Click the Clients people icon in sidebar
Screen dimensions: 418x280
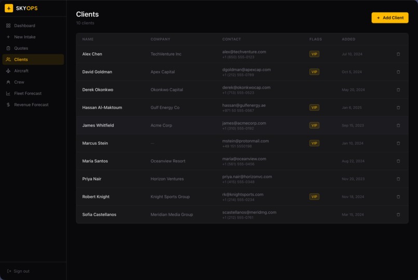tap(8, 60)
